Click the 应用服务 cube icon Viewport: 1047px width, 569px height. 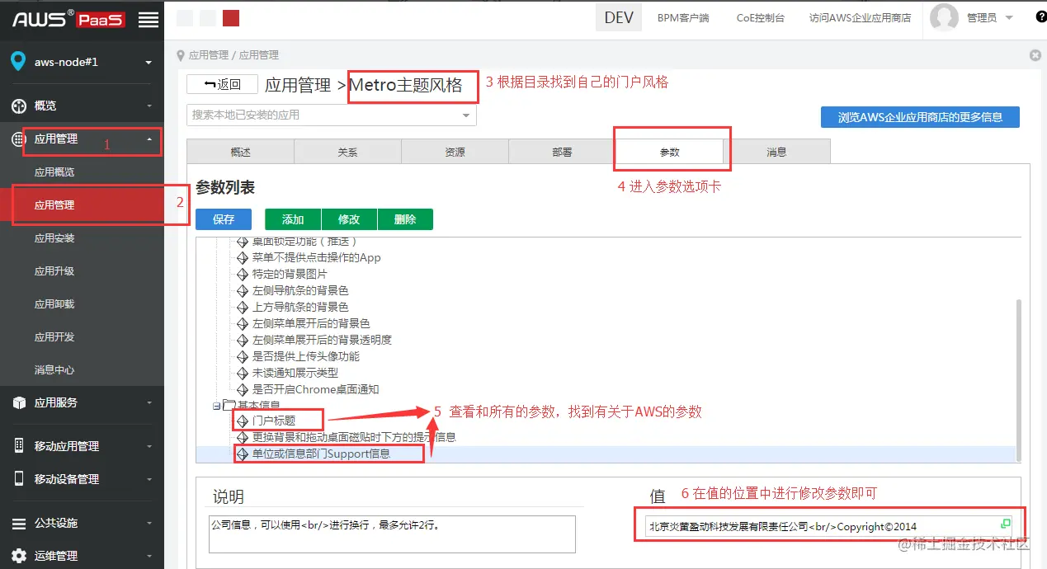(18, 402)
